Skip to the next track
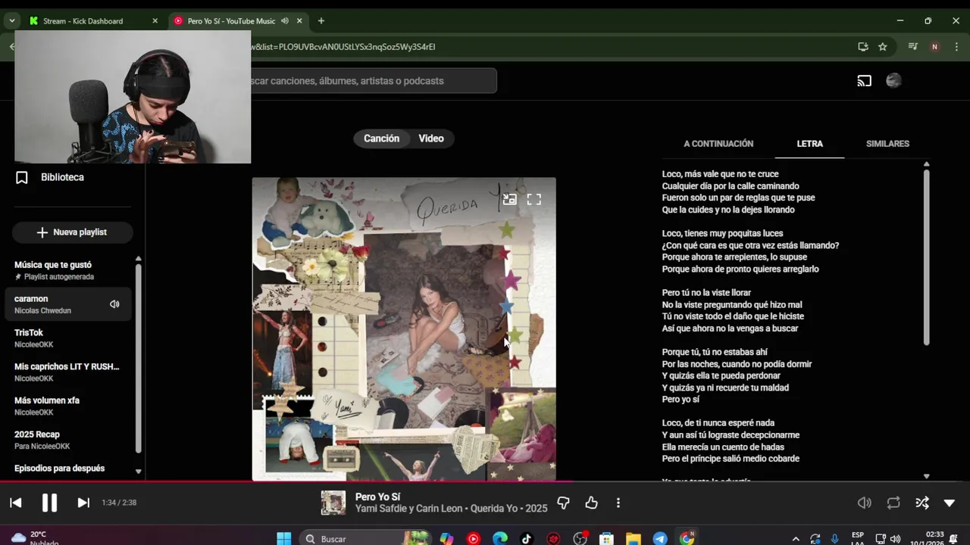Image resolution: width=970 pixels, height=545 pixels. click(x=83, y=503)
